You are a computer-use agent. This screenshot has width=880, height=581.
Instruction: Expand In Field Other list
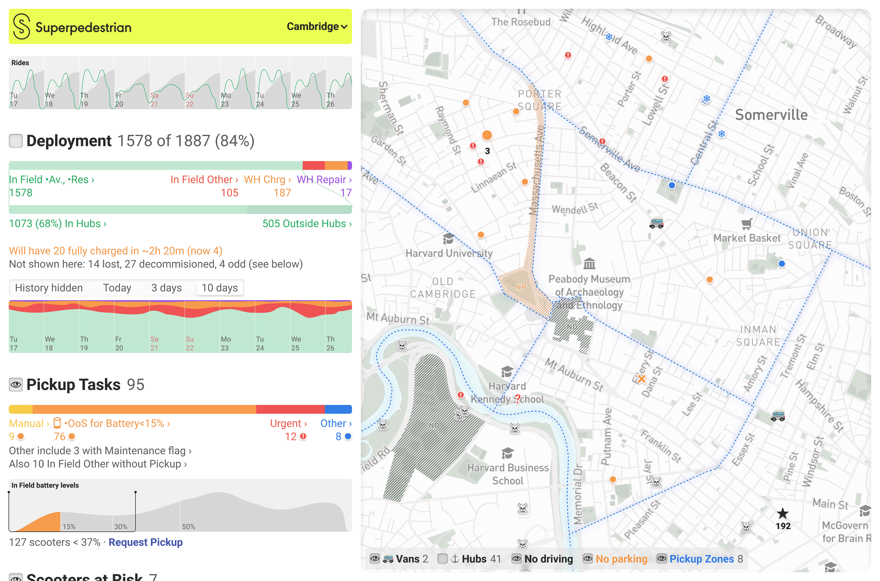[x=204, y=179]
